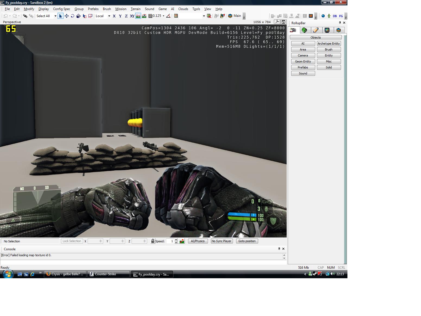Screen dimensions: 421x316
Task: Collapse the Objects rollup header
Action: tap(316, 37)
